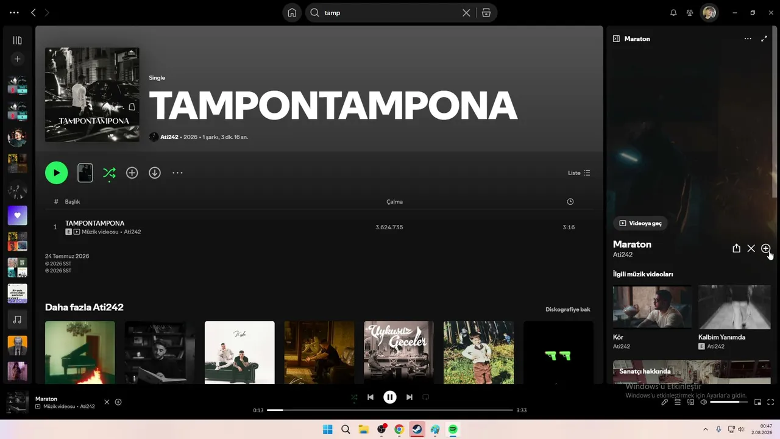Expand the Maraton panel to full view
The height and width of the screenshot is (439, 780).
[x=764, y=38]
